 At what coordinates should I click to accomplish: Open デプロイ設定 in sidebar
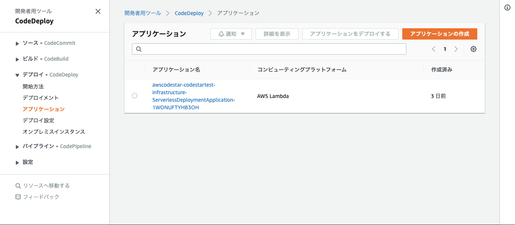(x=38, y=120)
